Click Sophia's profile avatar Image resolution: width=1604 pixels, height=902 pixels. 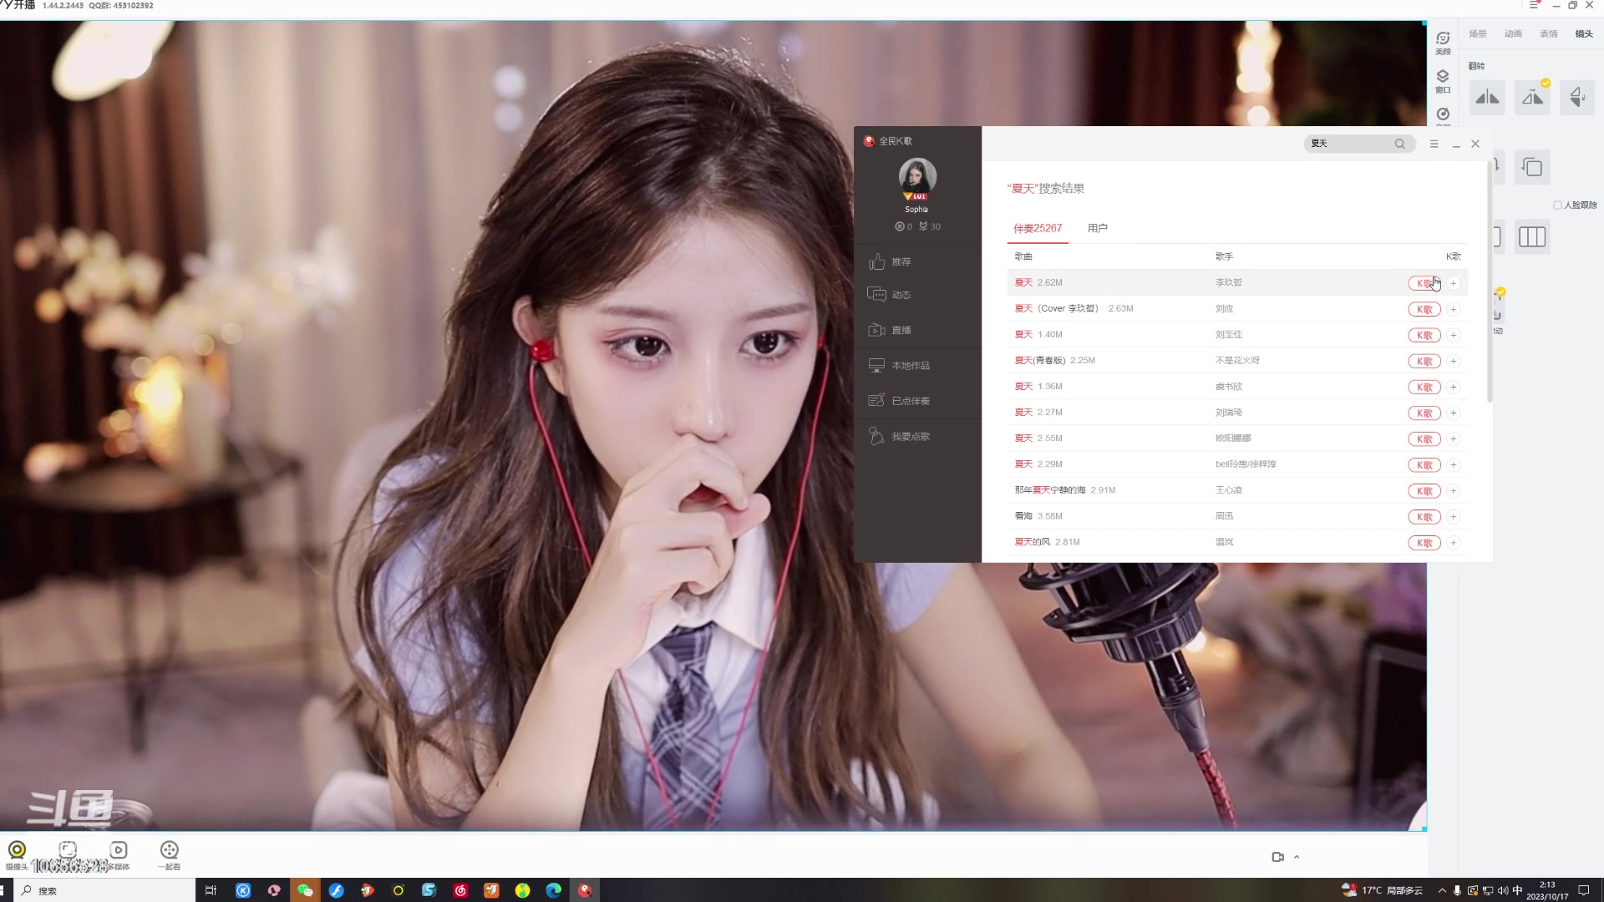point(917,175)
